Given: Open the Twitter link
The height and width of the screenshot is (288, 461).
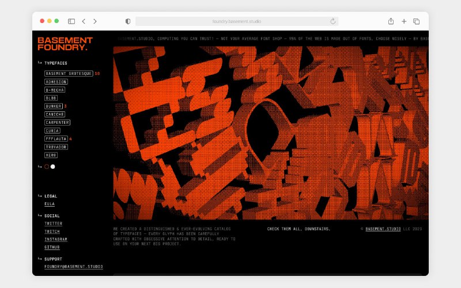Looking at the screenshot, I should (53, 223).
